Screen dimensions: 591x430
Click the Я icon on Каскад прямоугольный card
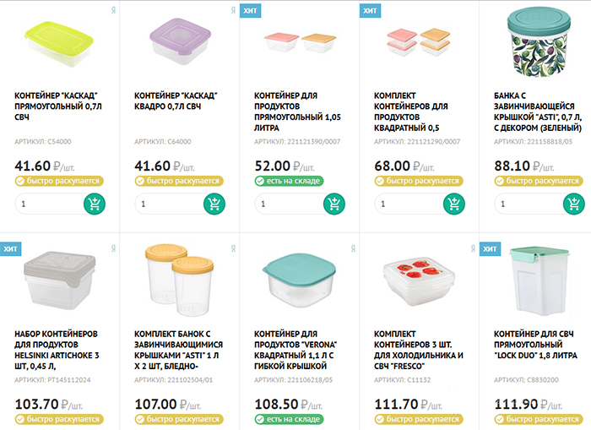coord(113,10)
